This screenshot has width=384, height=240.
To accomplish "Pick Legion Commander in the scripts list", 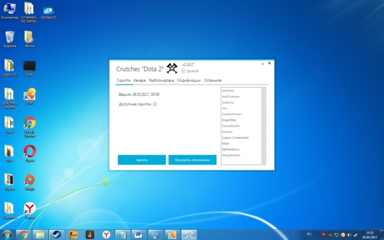I will click(236, 138).
